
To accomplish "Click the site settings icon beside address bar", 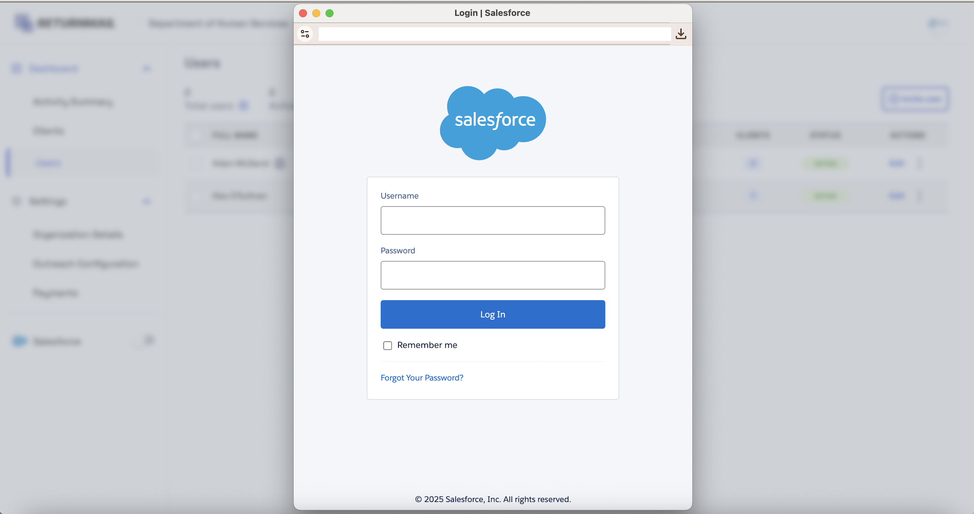I will 305,34.
